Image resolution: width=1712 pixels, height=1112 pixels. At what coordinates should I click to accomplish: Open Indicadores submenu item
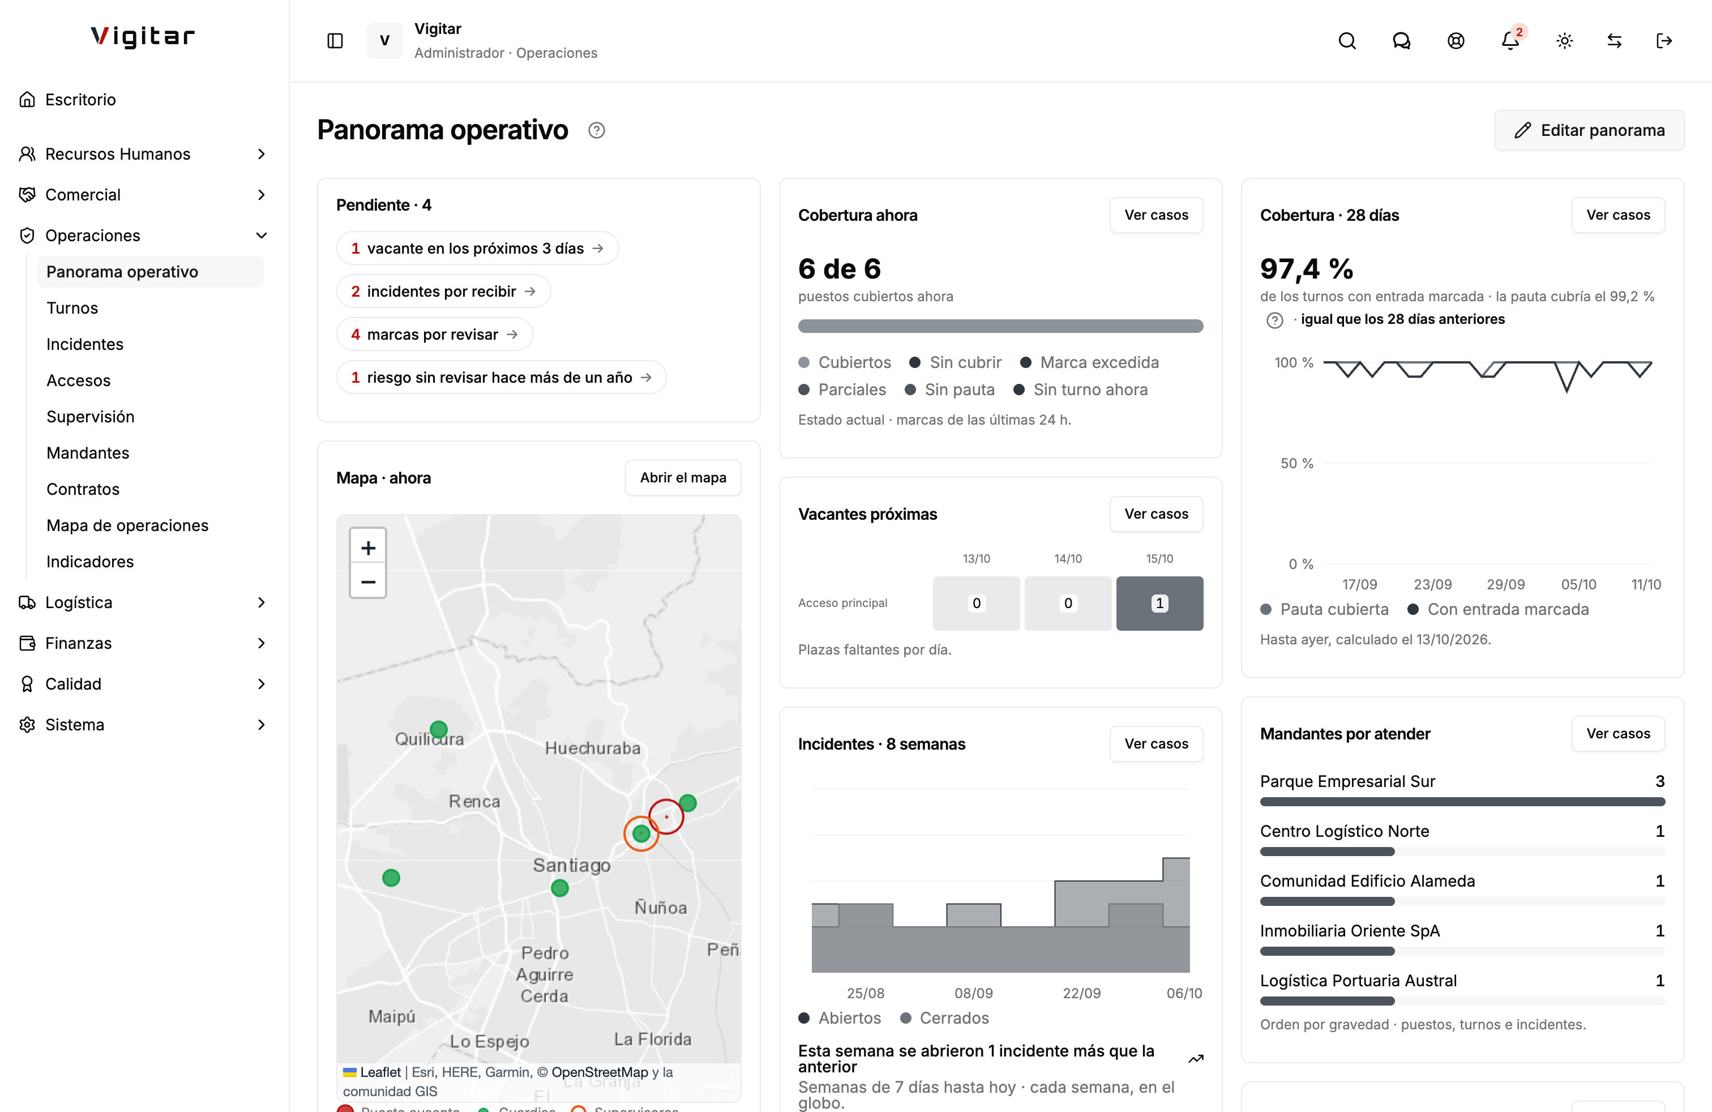click(x=151, y=562)
